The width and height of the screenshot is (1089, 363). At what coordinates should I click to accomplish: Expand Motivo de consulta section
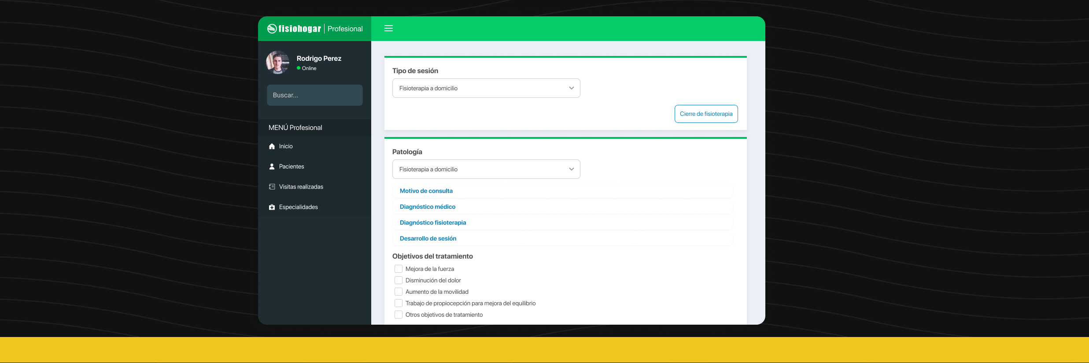click(x=562, y=191)
